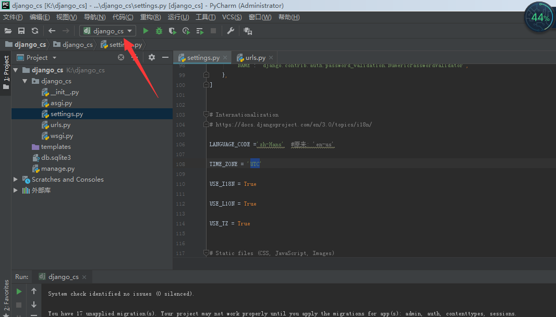Rerun django_cs in the Run panel
The image size is (556, 317).
point(19,291)
